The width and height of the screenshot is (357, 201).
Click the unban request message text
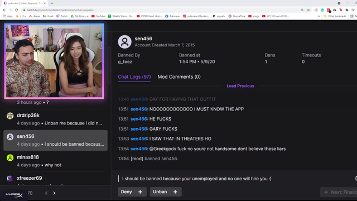197,179
